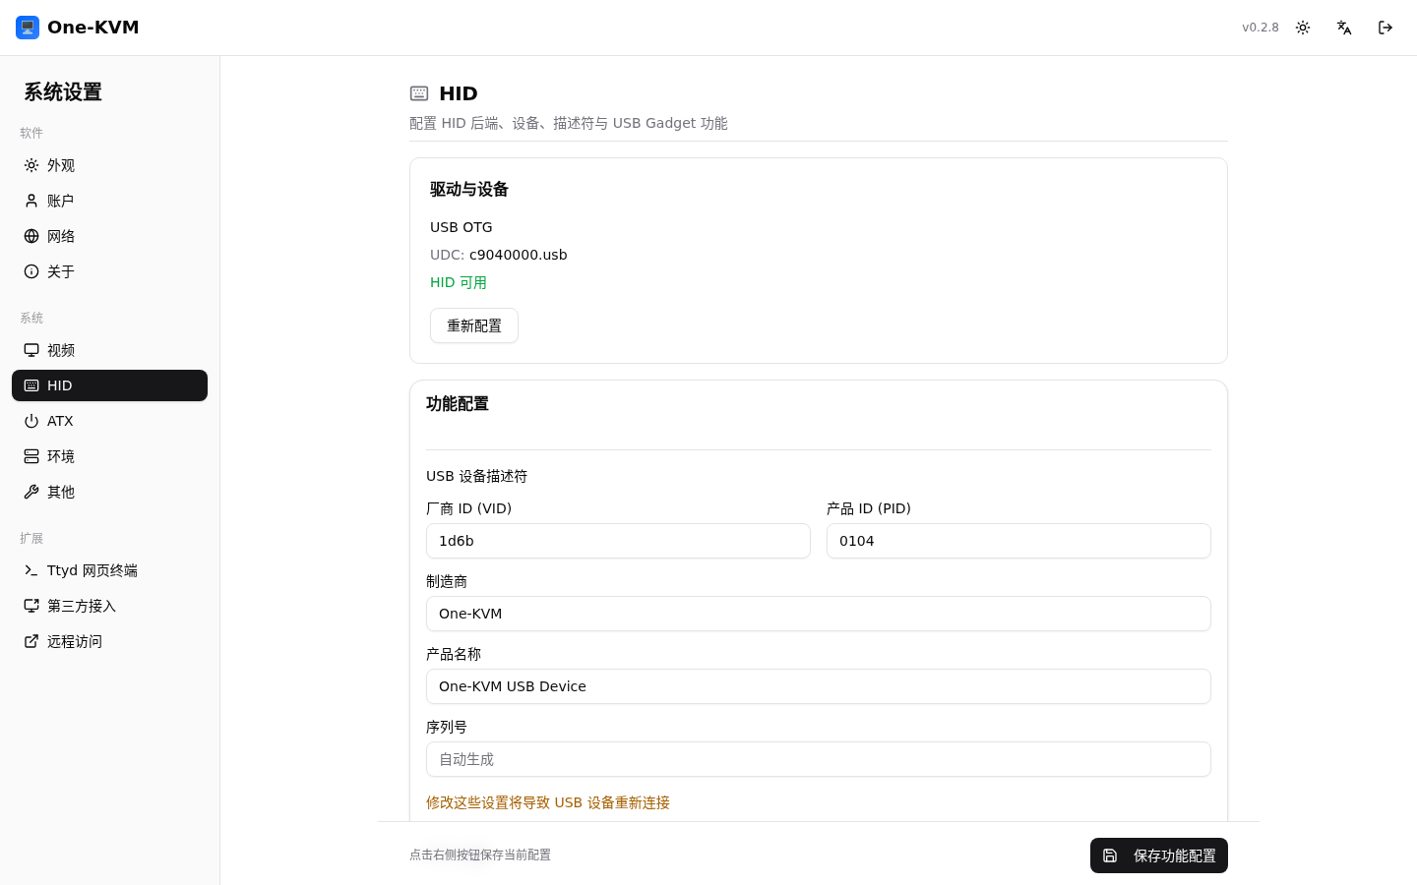Focus the 产品名称 input field
Screen dimensions: 1417x885
click(819, 686)
